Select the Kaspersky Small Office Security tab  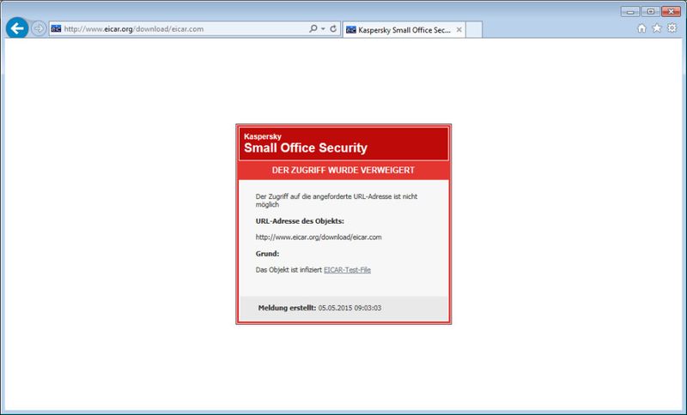404,30
